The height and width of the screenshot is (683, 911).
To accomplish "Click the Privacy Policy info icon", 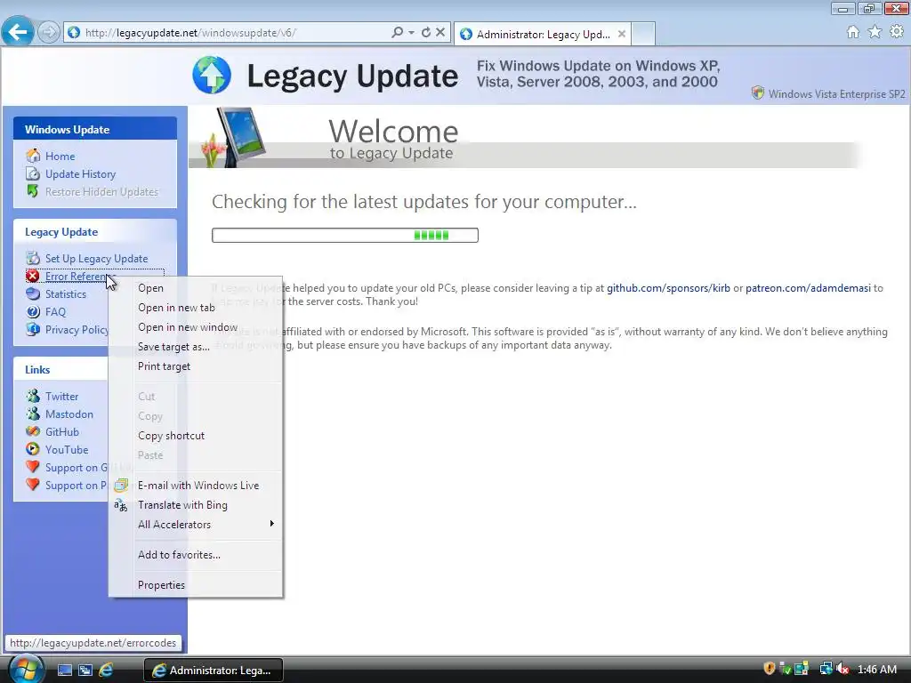I will point(33,329).
